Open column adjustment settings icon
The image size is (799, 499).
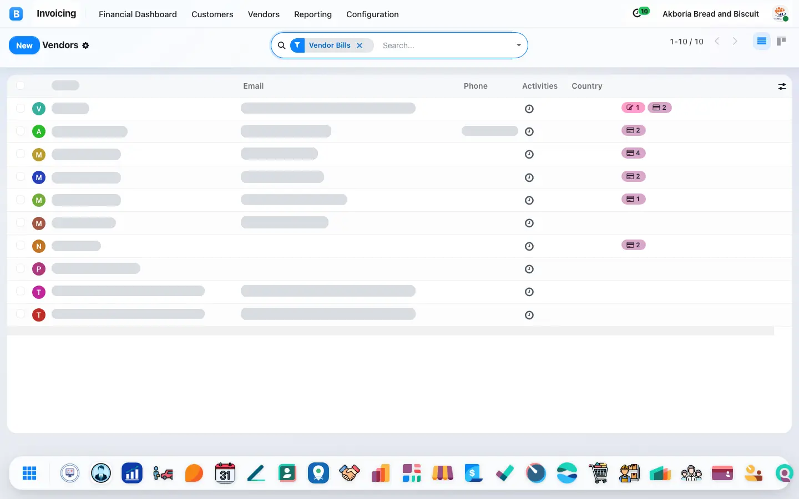click(782, 86)
